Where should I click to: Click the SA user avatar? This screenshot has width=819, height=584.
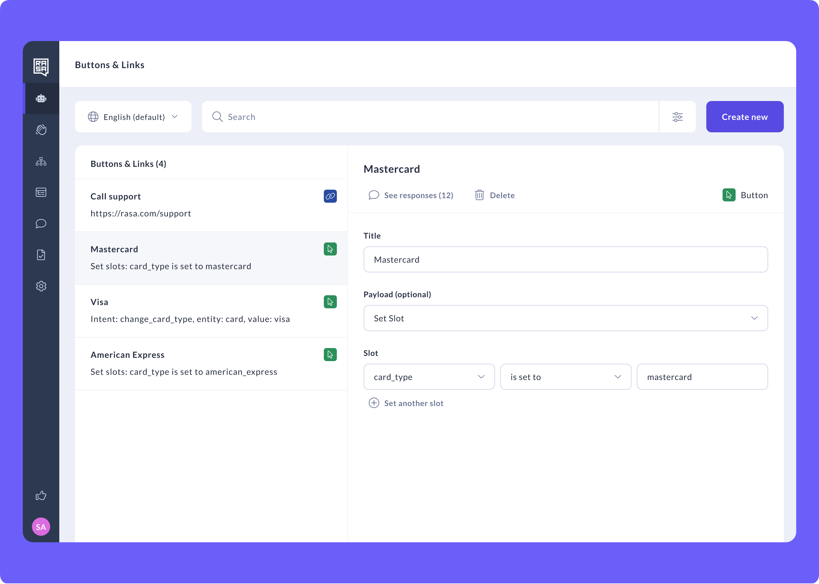[41, 527]
